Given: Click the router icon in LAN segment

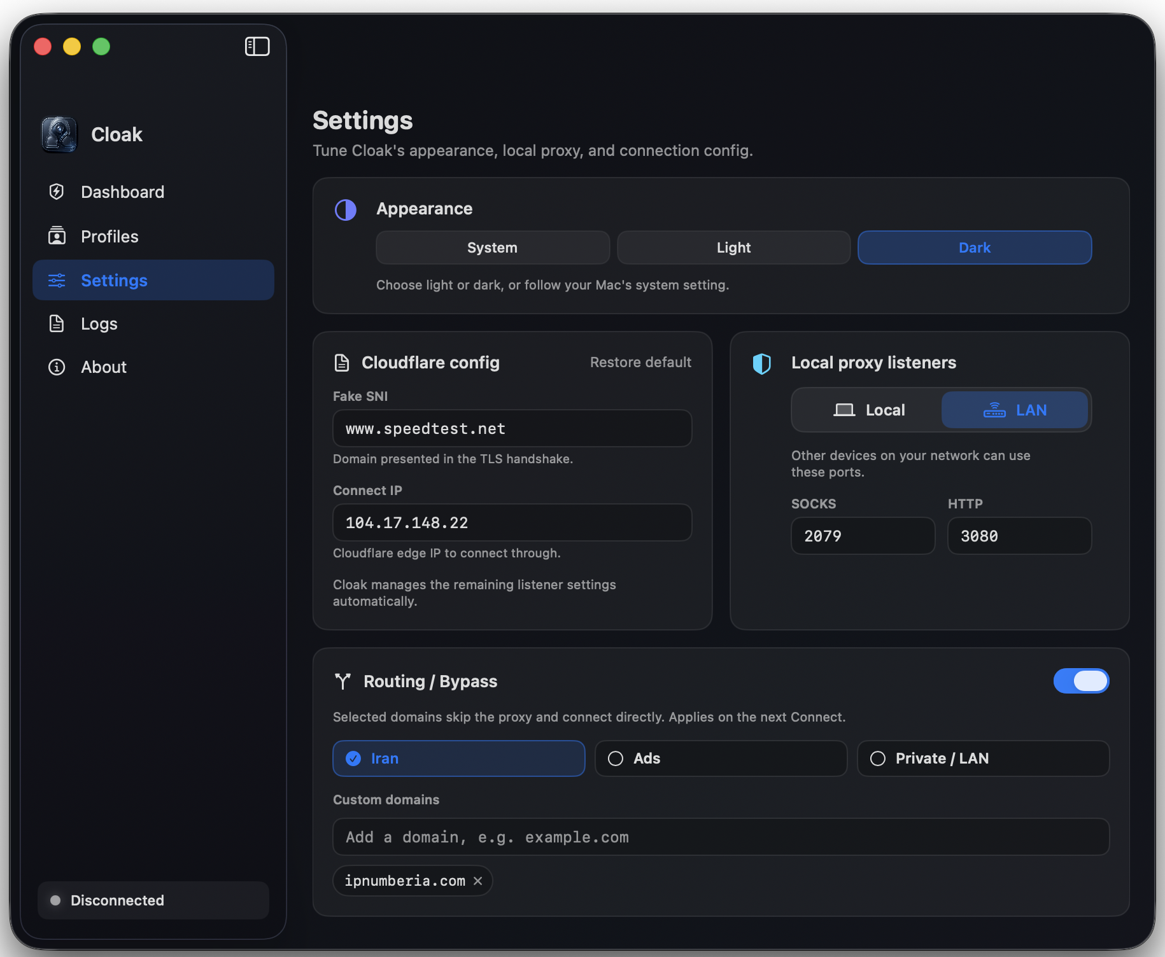Looking at the screenshot, I should pyautogui.click(x=994, y=410).
